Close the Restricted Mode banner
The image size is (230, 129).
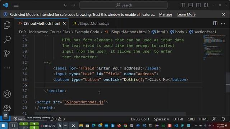pos(224,14)
